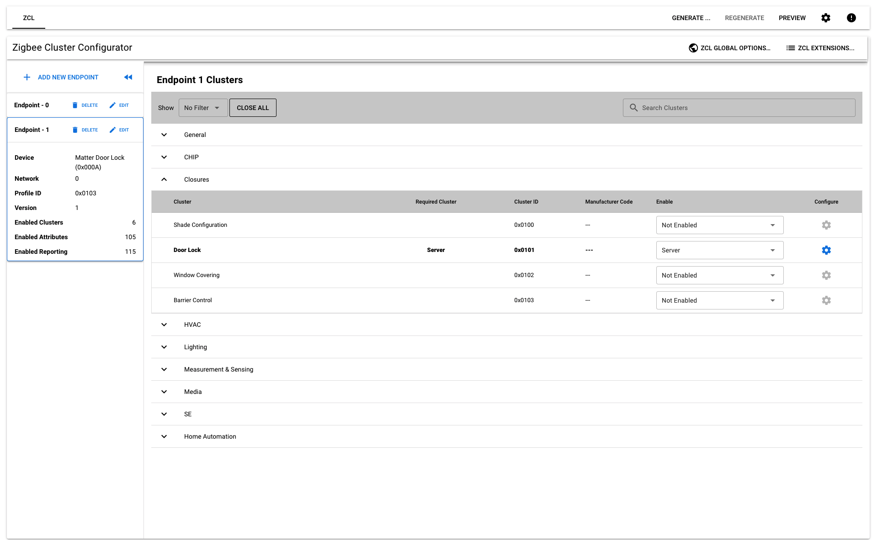872x540 pixels.
Task: Click Enabled Attributes count 105
Action: pos(130,237)
